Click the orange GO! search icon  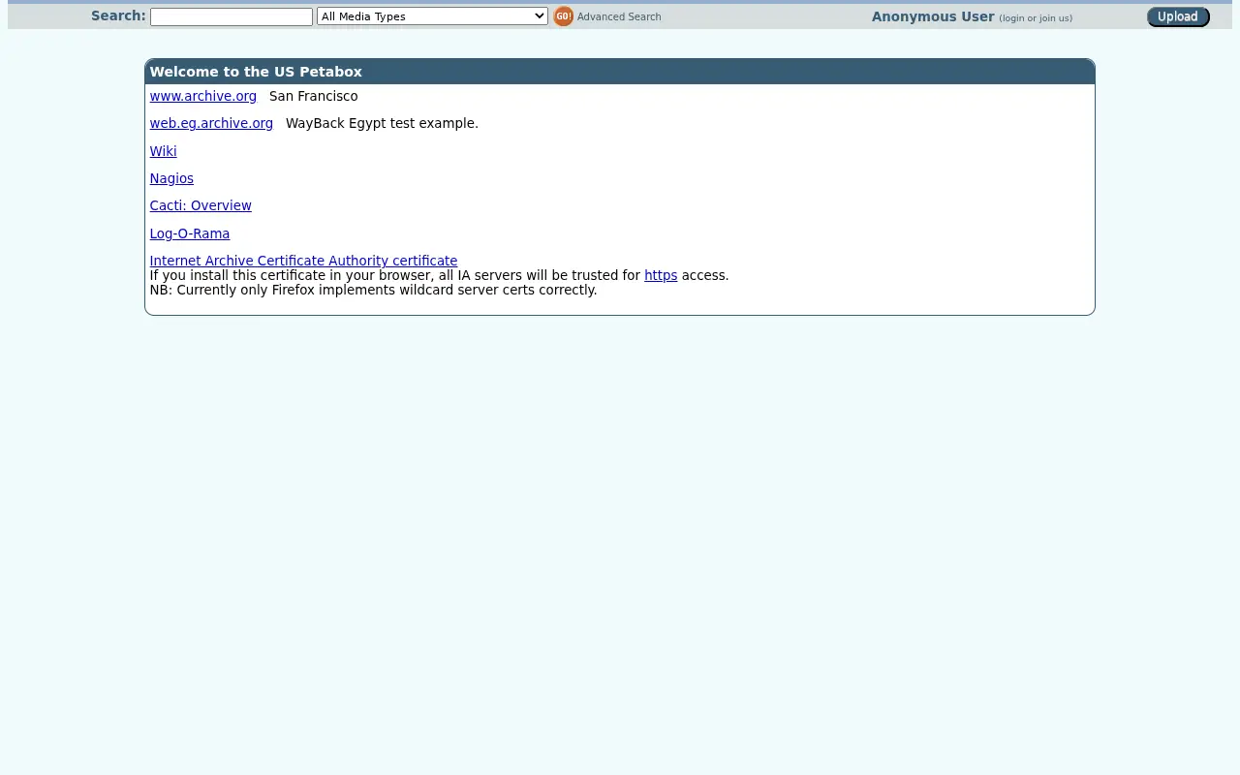tap(563, 16)
